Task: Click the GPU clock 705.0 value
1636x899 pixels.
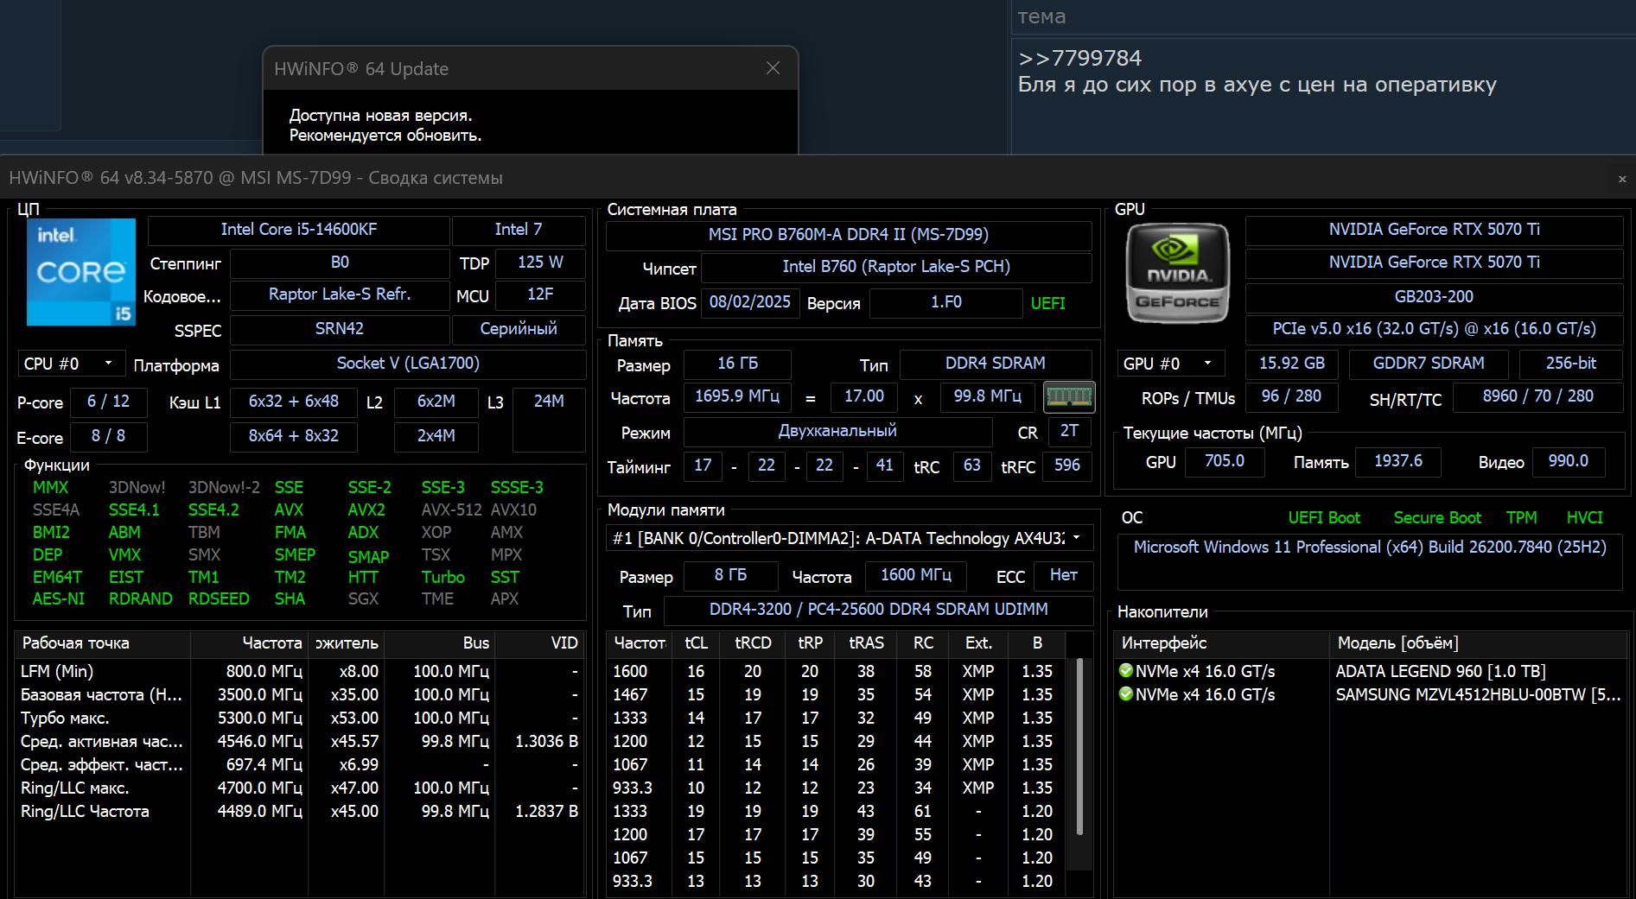Action: click(1225, 461)
